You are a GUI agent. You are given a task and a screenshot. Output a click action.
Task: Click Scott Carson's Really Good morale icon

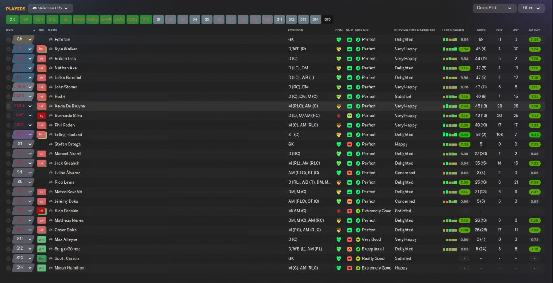[358, 258]
